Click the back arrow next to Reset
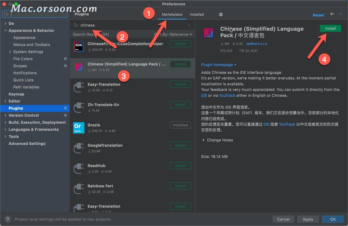 (x=332, y=14)
